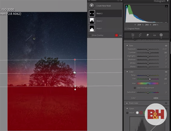Screen dimensions: 171x131
Task: Toggle visibility eye of Tone section
Action: pos(166,46)
